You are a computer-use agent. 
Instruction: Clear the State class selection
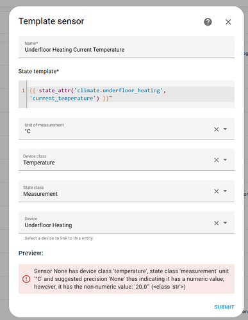217,191
